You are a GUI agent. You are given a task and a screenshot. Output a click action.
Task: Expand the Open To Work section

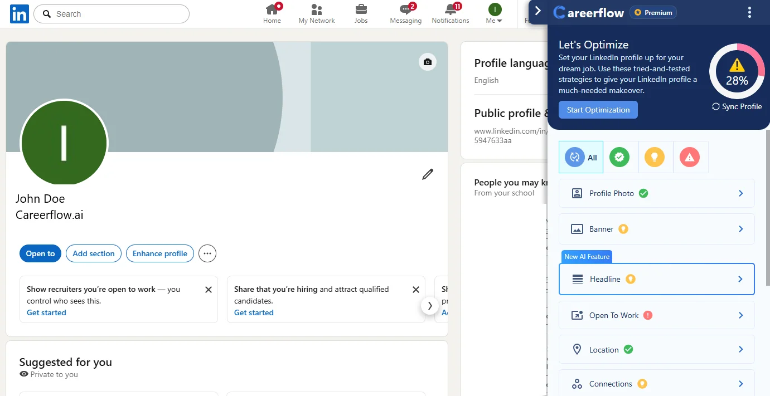click(656, 315)
